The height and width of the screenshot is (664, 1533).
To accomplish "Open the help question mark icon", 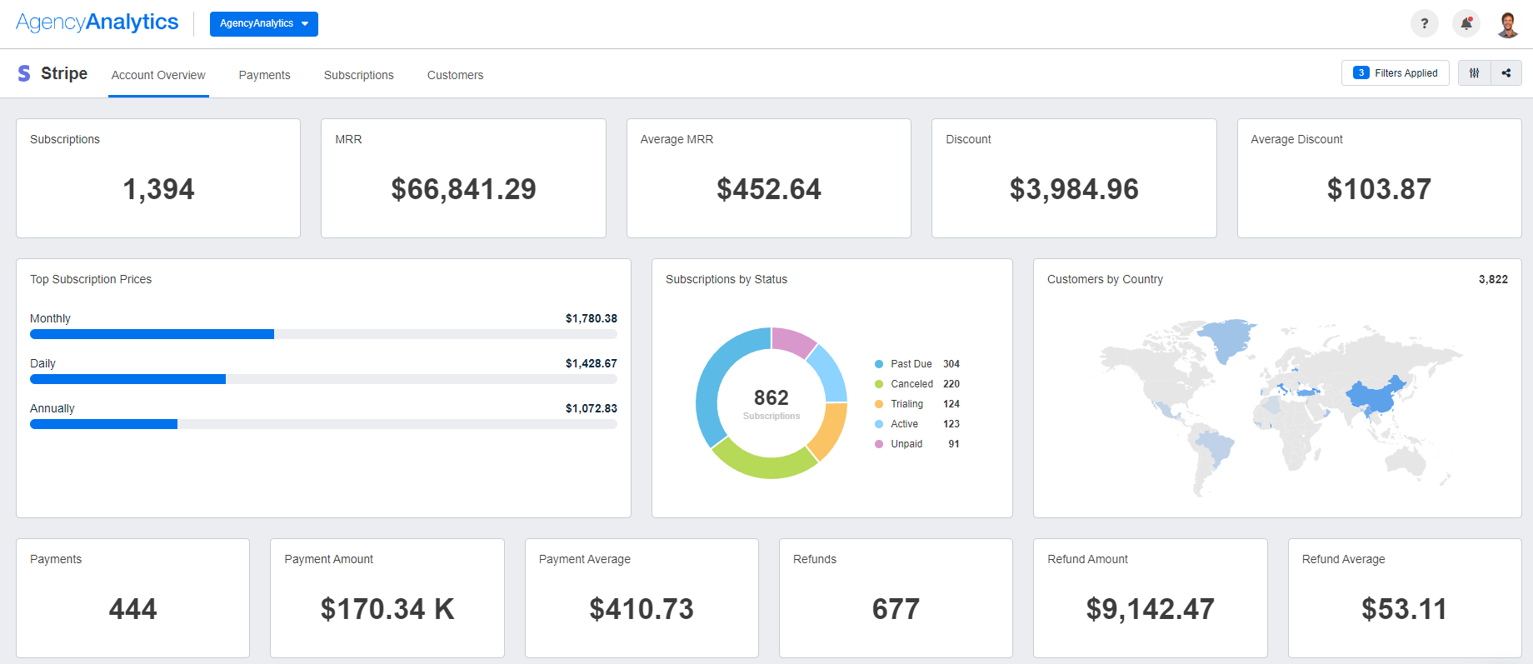I will click(1424, 23).
